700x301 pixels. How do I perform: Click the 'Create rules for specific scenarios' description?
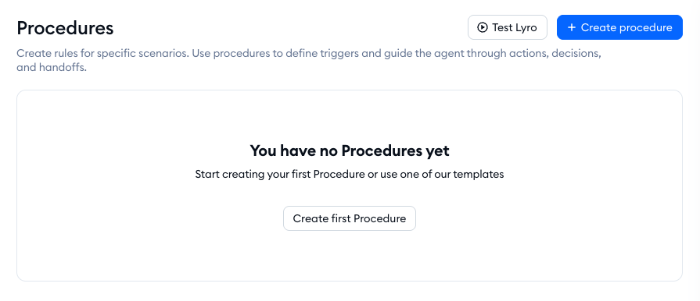click(x=308, y=61)
